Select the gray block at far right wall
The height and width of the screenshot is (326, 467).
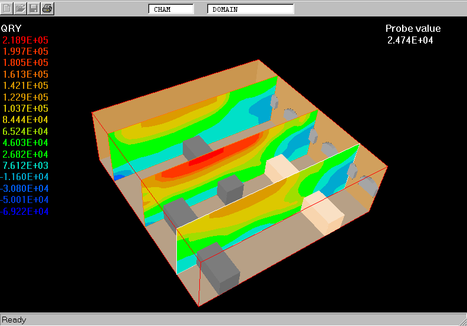tap(368, 185)
